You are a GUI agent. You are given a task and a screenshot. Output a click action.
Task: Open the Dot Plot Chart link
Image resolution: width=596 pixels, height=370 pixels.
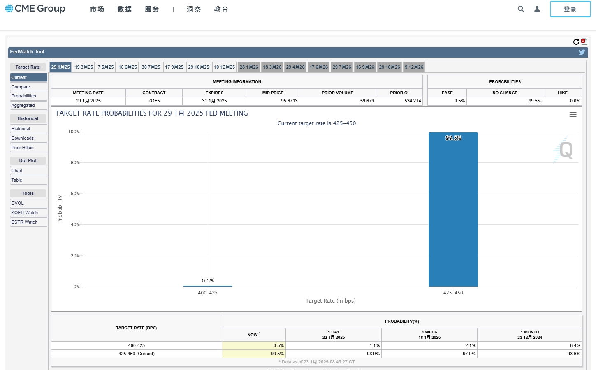pyautogui.click(x=28, y=171)
